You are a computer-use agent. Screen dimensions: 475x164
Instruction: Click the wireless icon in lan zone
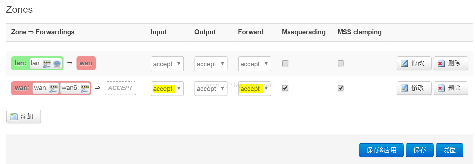click(57, 64)
